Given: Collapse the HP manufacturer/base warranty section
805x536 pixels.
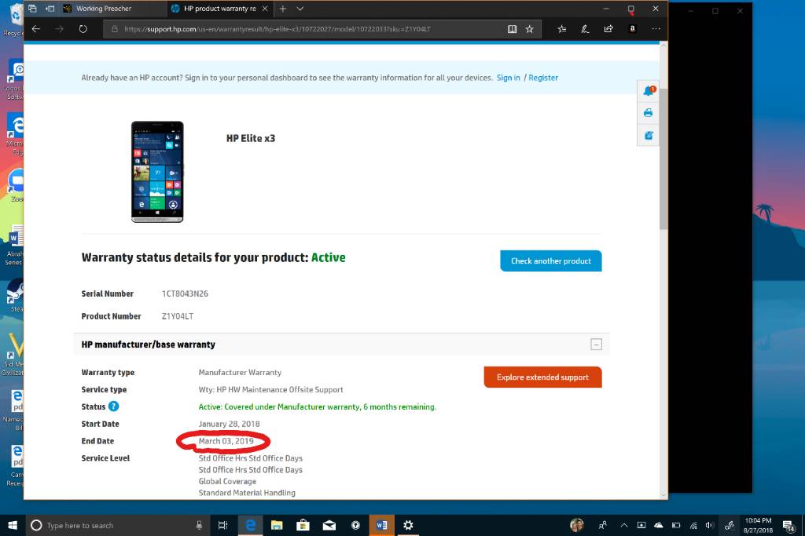Looking at the screenshot, I should pyautogui.click(x=596, y=345).
